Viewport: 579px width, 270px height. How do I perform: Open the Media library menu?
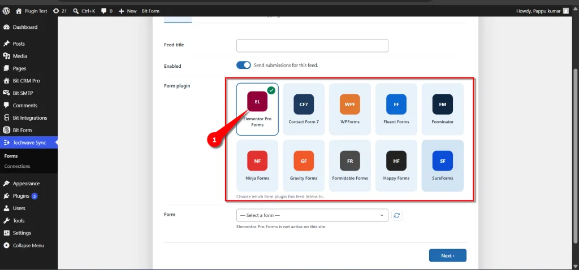[x=29, y=56]
